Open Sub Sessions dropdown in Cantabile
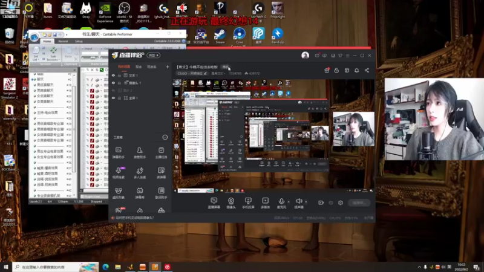 53,54
